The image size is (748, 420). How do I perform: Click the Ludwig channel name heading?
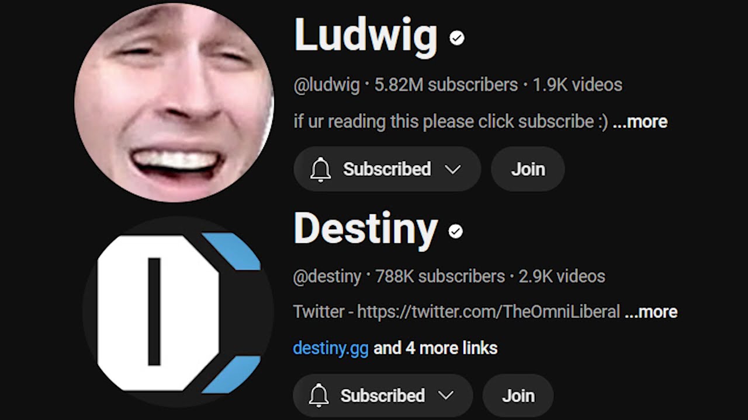(x=365, y=36)
